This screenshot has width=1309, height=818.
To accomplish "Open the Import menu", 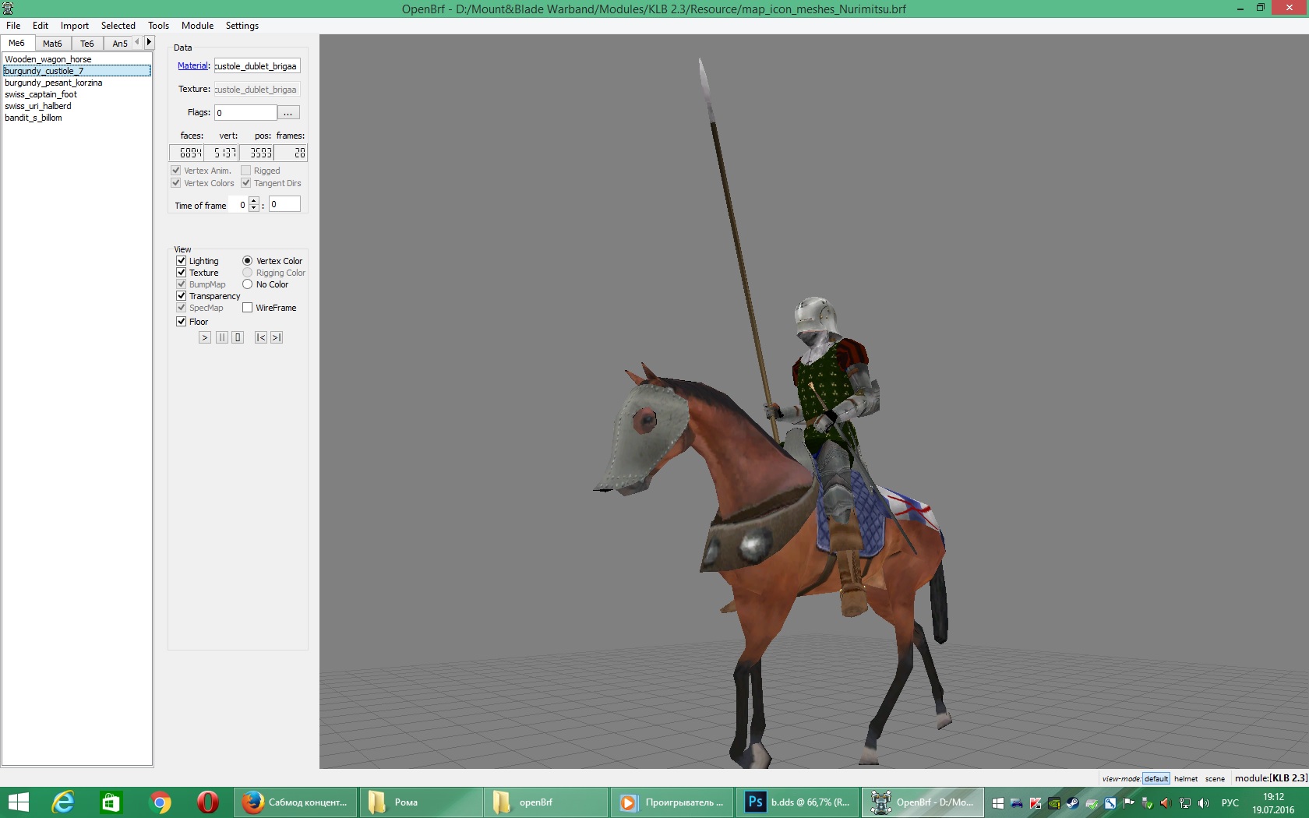I will point(75,26).
